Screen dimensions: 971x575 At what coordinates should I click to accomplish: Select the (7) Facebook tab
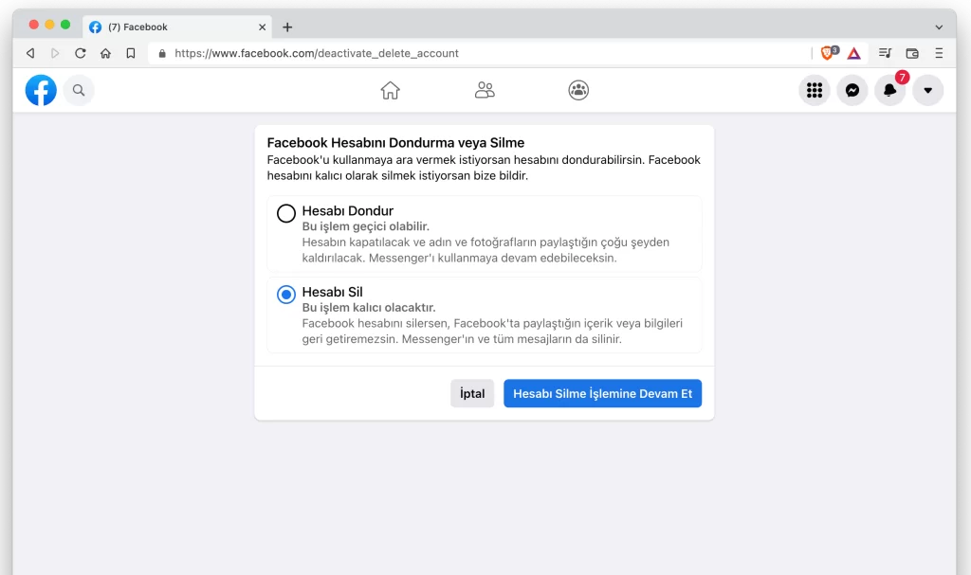(177, 27)
